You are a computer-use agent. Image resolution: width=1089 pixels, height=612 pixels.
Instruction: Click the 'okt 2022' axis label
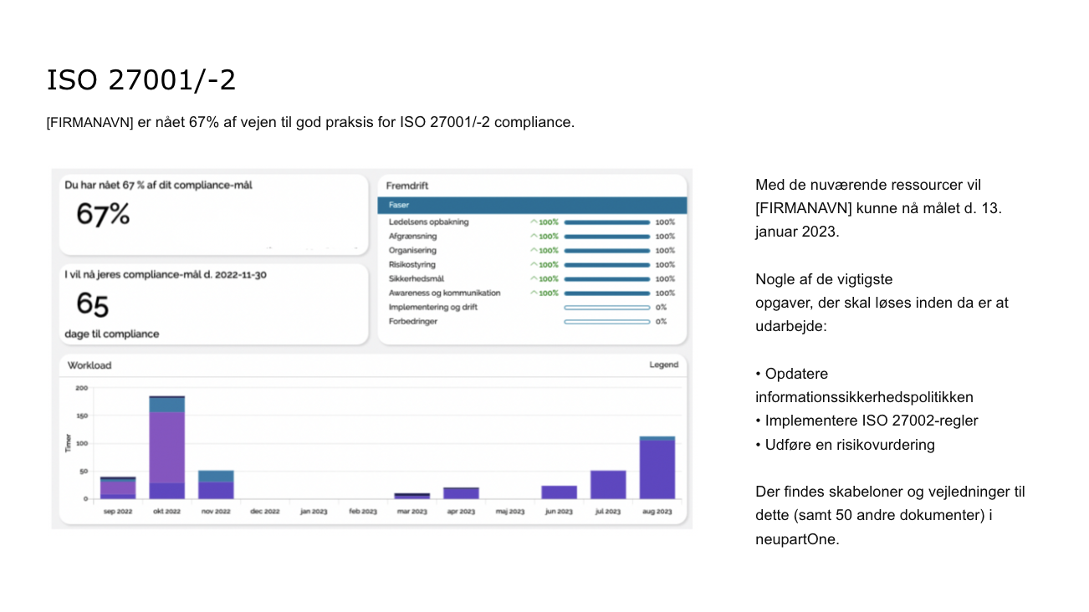pos(167,512)
